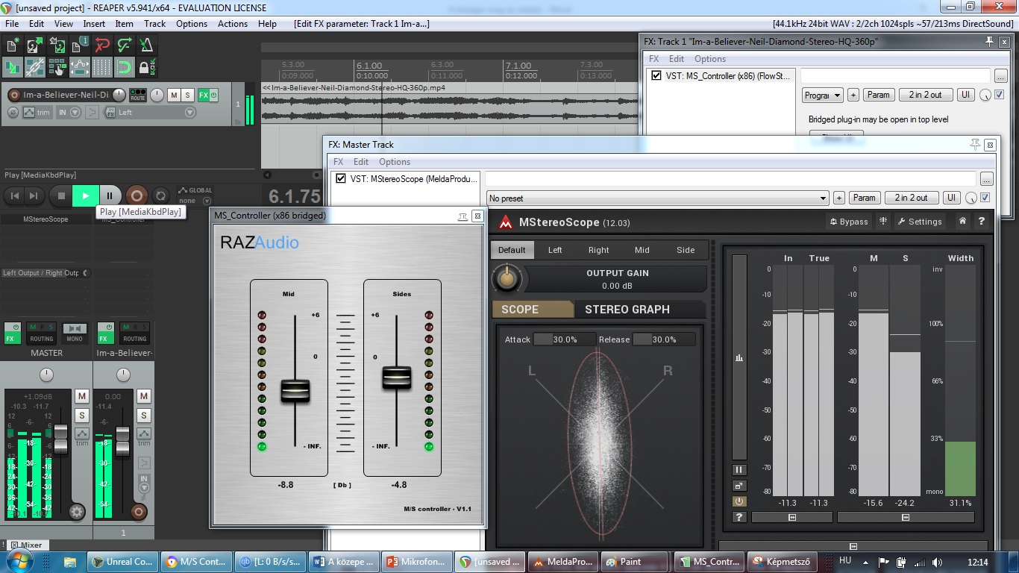Click the New Project toolbar icon

[13, 46]
